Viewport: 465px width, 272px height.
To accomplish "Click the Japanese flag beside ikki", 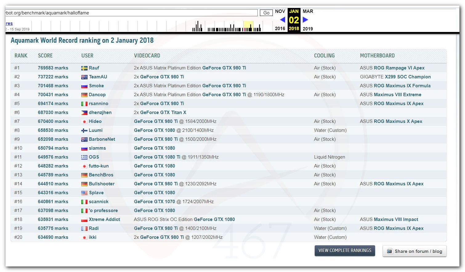I will pos(84,238).
